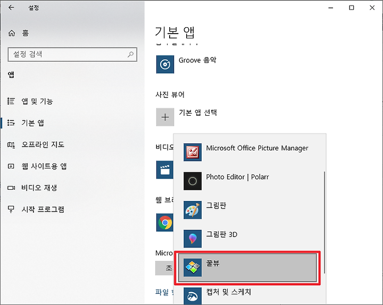Click the 사진 뷰어 heading
Image resolution: width=383 pixels, height=305 pixels.
[170, 94]
